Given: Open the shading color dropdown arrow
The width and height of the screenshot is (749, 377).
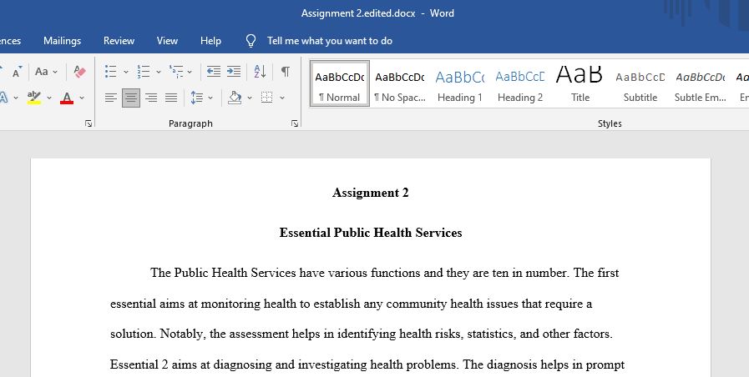Looking at the screenshot, I should [249, 98].
